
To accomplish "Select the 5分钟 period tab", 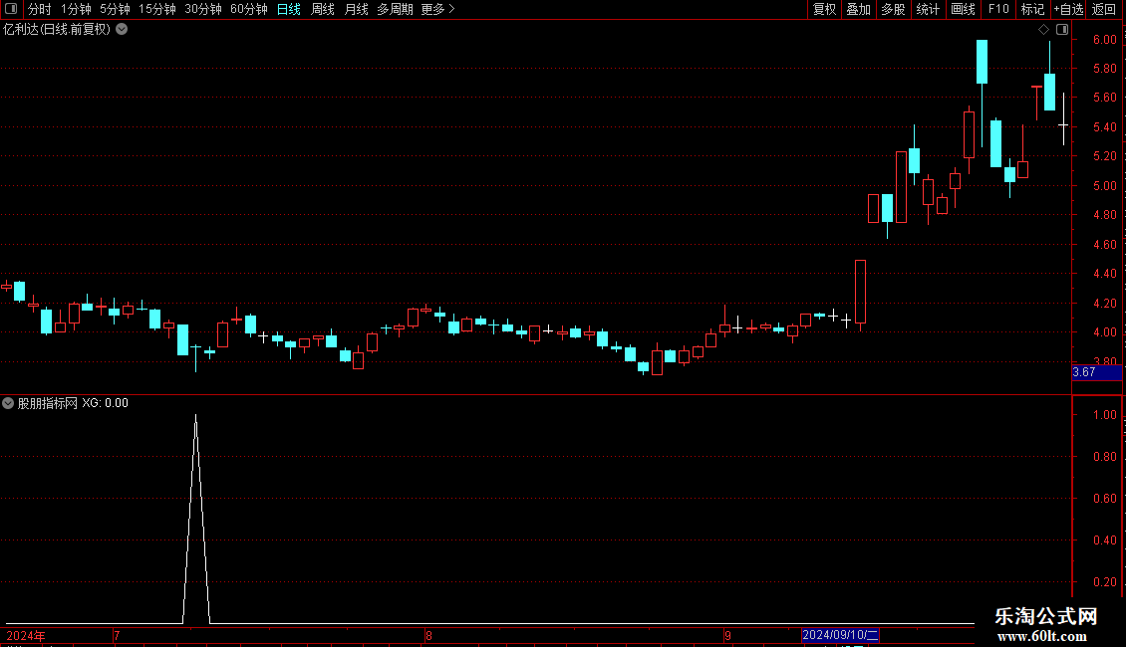I will click(115, 9).
